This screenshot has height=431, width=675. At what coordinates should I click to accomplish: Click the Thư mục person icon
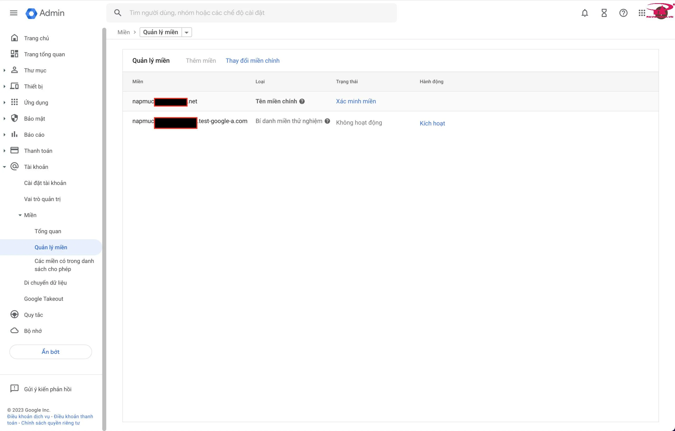coord(14,70)
